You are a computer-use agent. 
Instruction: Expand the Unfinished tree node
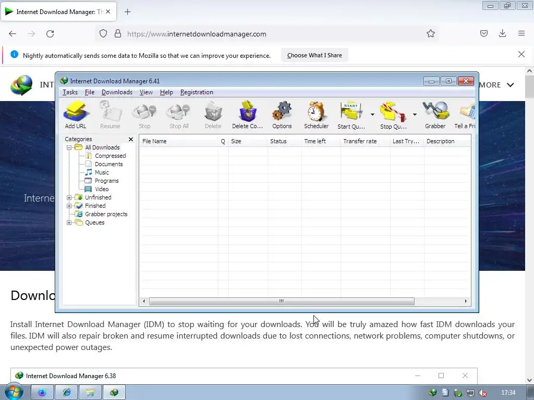point(69,197)
